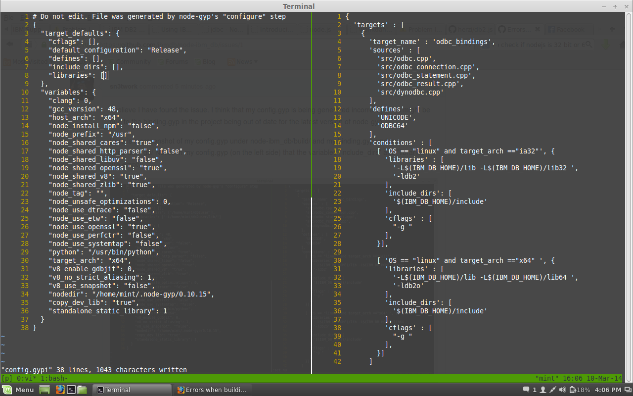Launch the terminal from the panel launcher icon
The width and height of the screenshot is (633, 396).
(71, 390)
